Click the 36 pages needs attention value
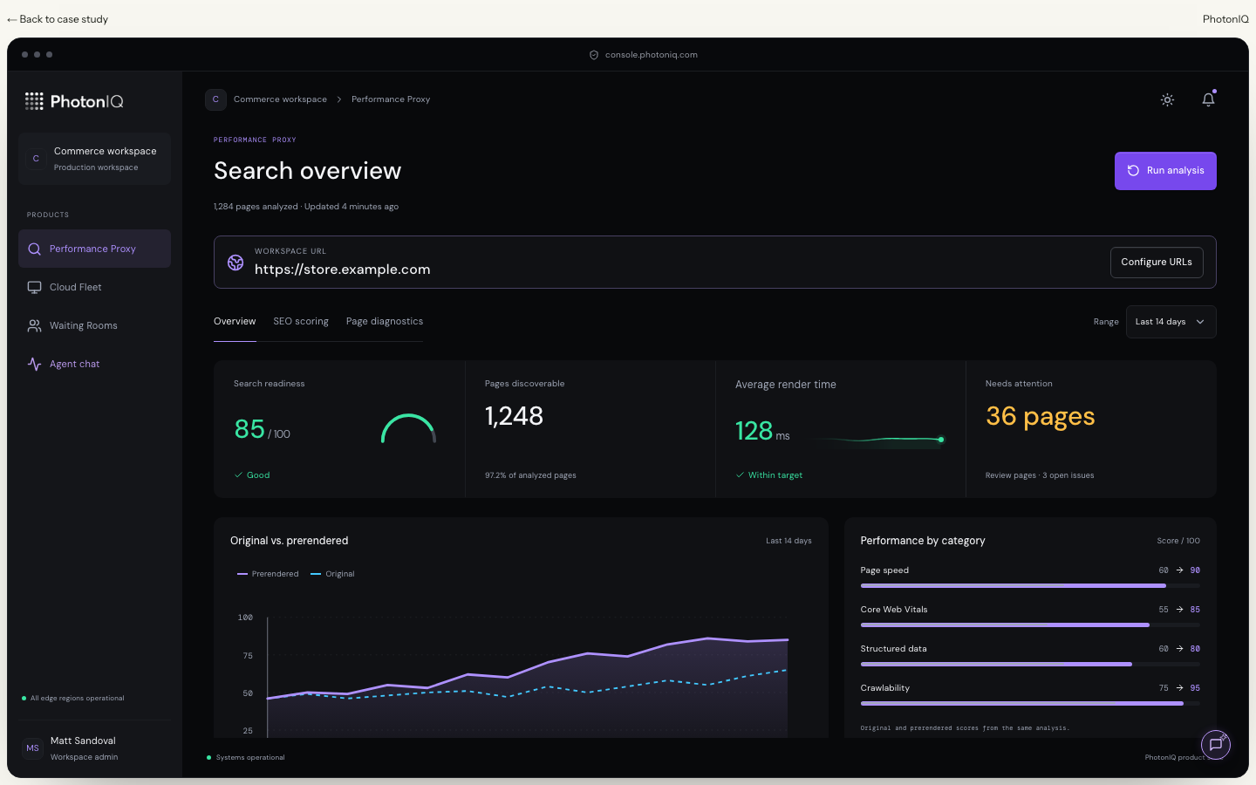 pos(1041,417)
